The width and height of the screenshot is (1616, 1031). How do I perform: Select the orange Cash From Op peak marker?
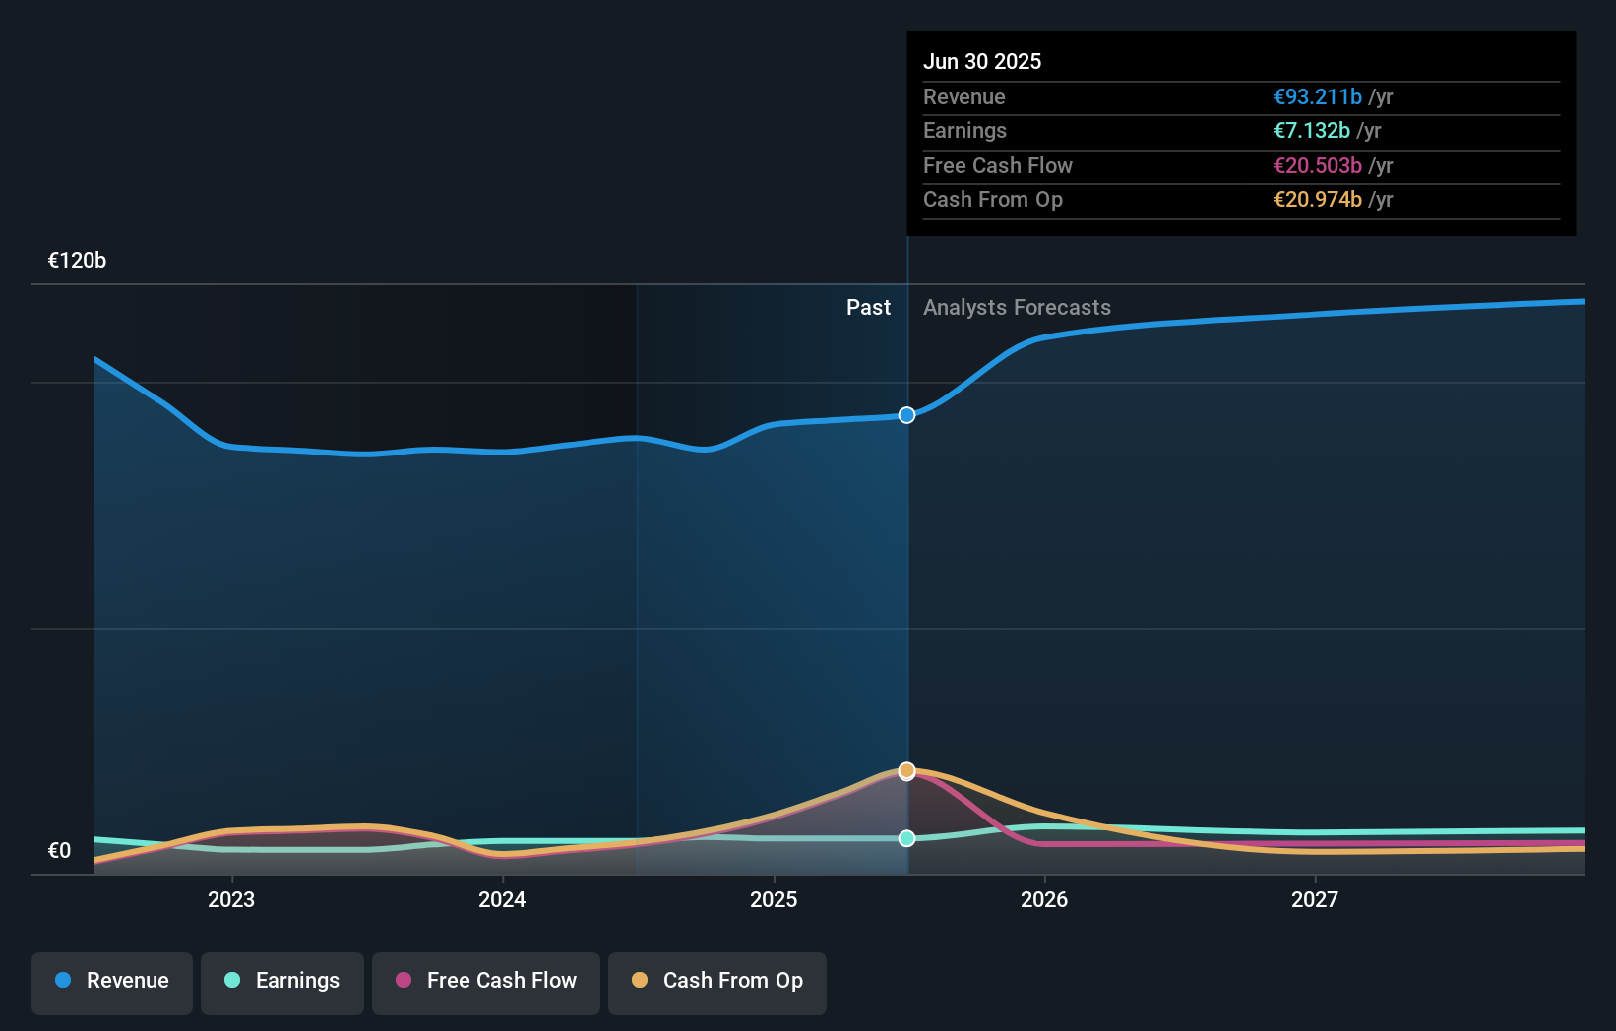point(905,770)
